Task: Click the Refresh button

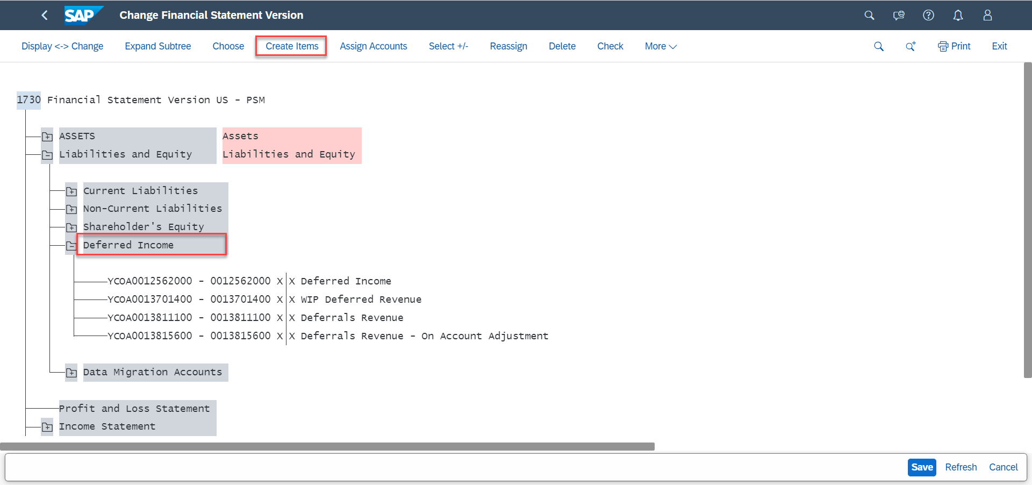Action: (x=961, y=467)
